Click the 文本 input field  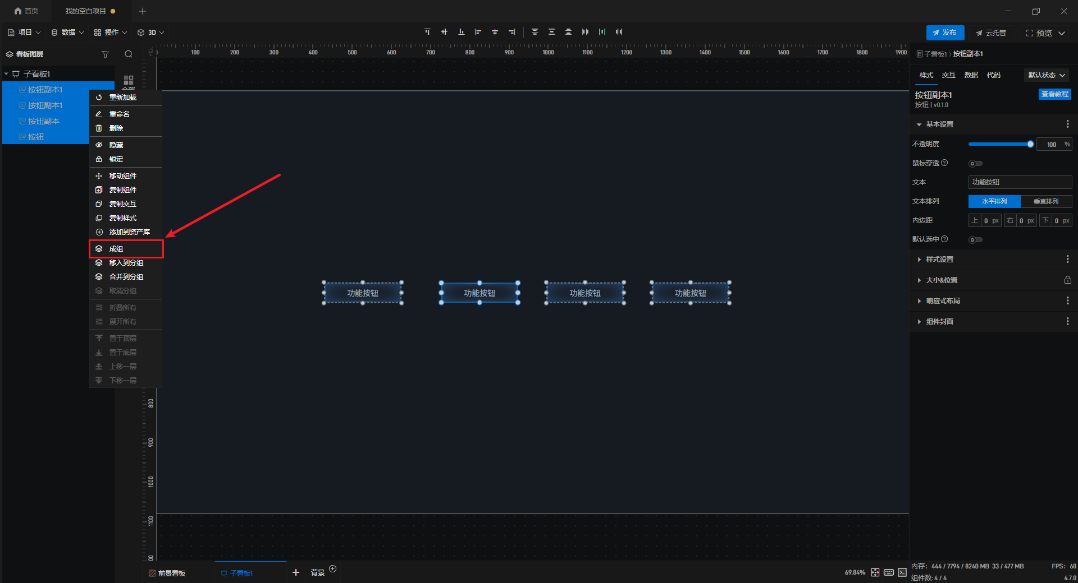coord(1020,182)
